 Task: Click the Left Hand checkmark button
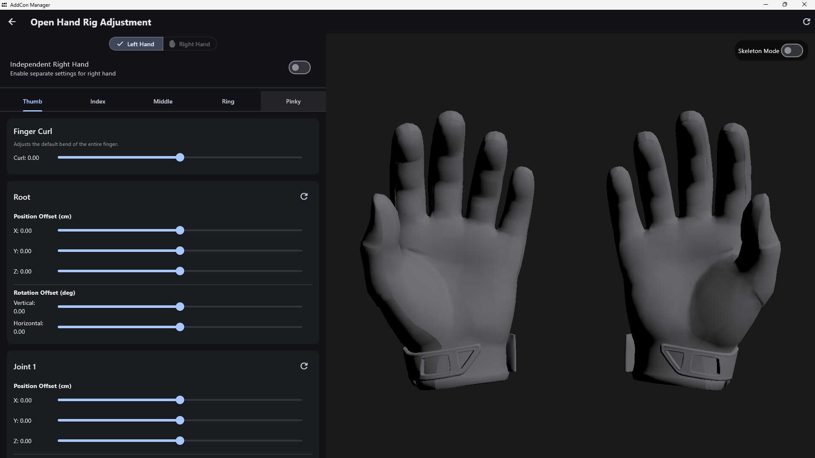(x=136, y=44)
